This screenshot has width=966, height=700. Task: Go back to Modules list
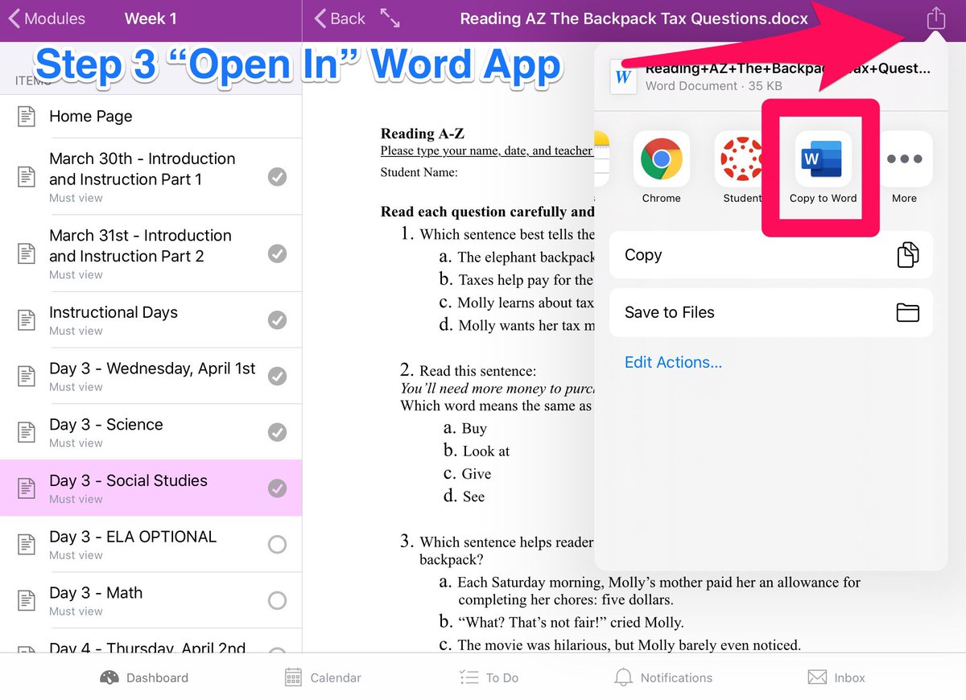coord(47,19)
